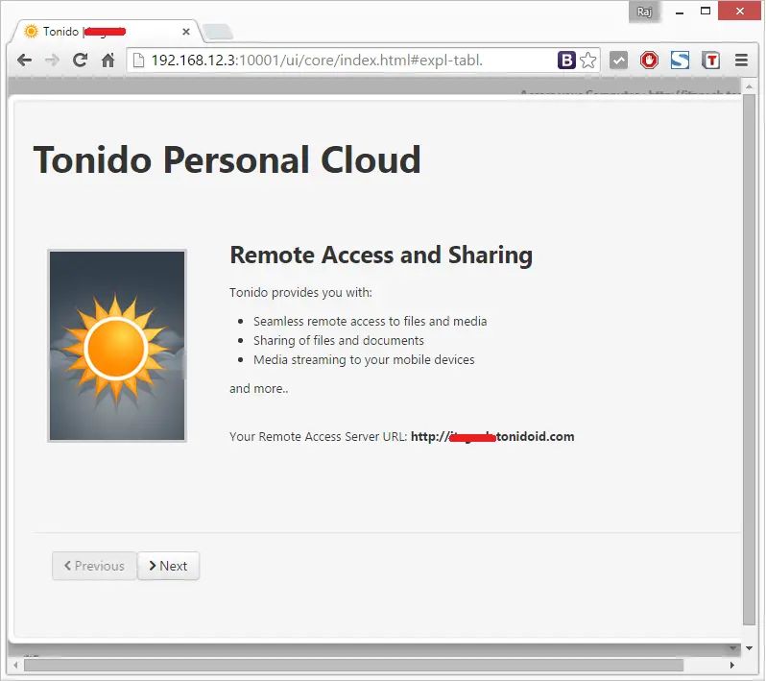Viewport: 766px width, 681px height.
Task: Close the browser window
Action: point(740,12)
